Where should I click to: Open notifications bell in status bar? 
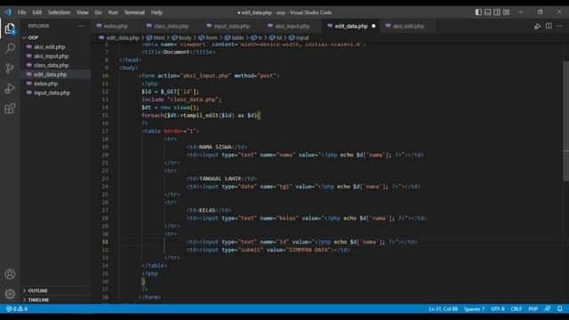coord(559,308)
